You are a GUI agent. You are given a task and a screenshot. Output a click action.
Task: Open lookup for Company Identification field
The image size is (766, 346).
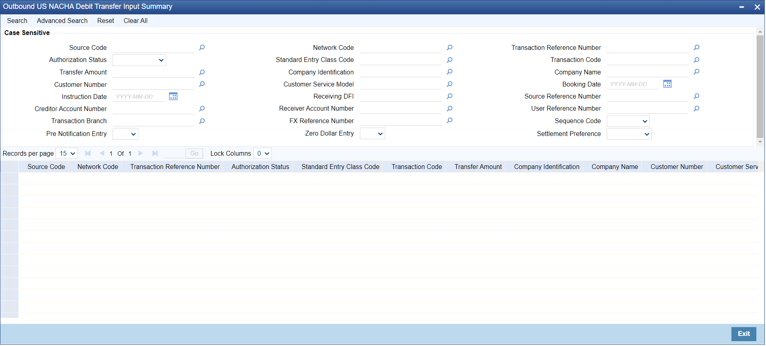coord(450,72)
